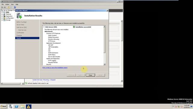
Task: Click Request Monitor in the results list
Action: point(53,63)
